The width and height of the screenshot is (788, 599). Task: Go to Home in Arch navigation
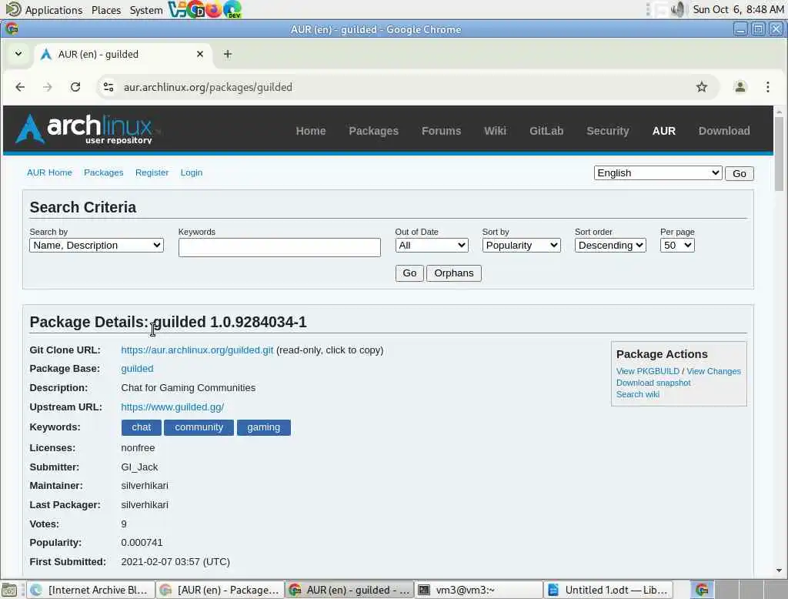311,131
